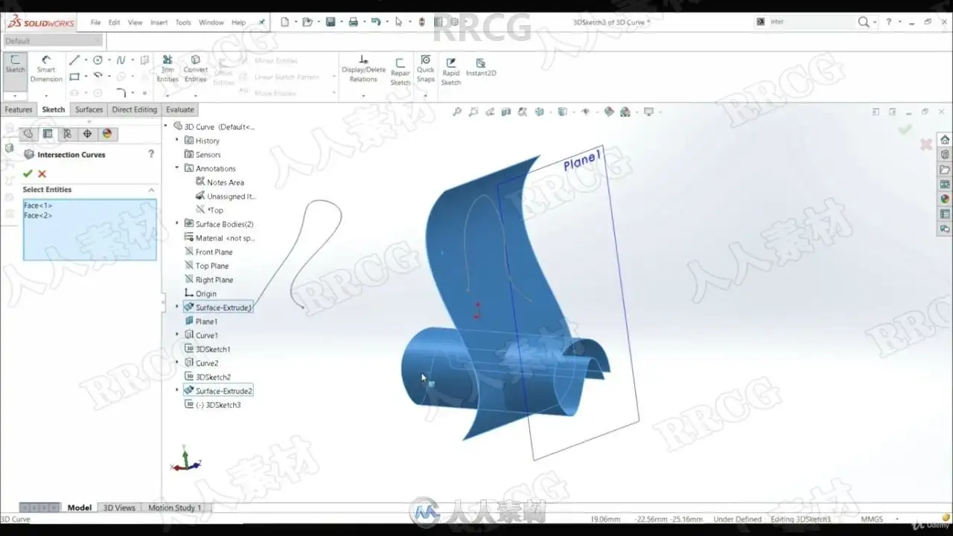Select the Smart Dimension tool
The width and height of the screenshot is (953, 536).
point(46,68)
